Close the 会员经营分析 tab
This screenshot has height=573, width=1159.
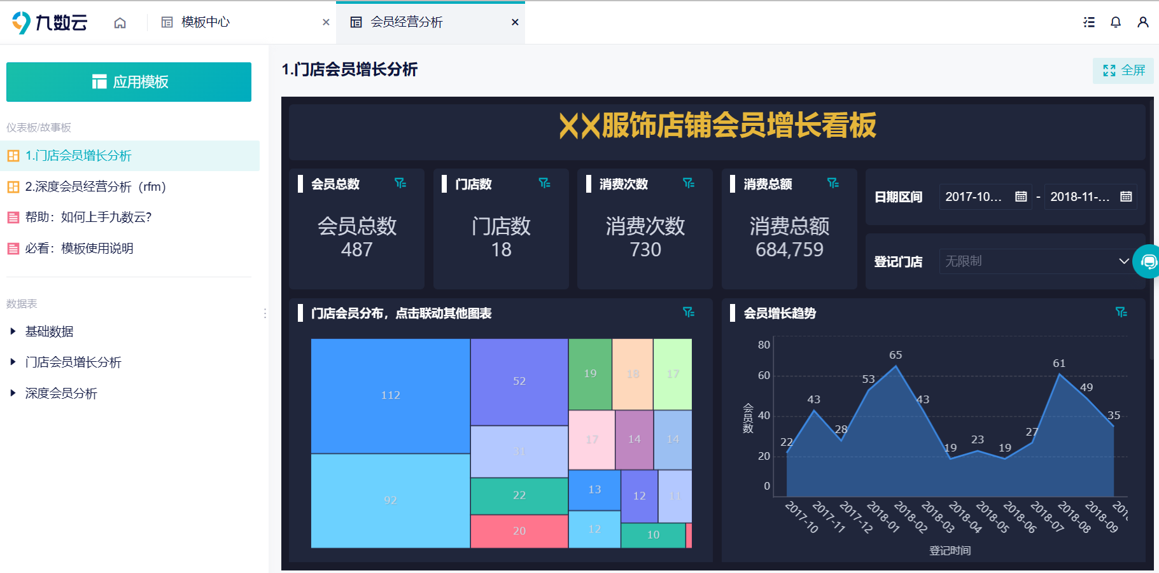[x=515, y=22]
